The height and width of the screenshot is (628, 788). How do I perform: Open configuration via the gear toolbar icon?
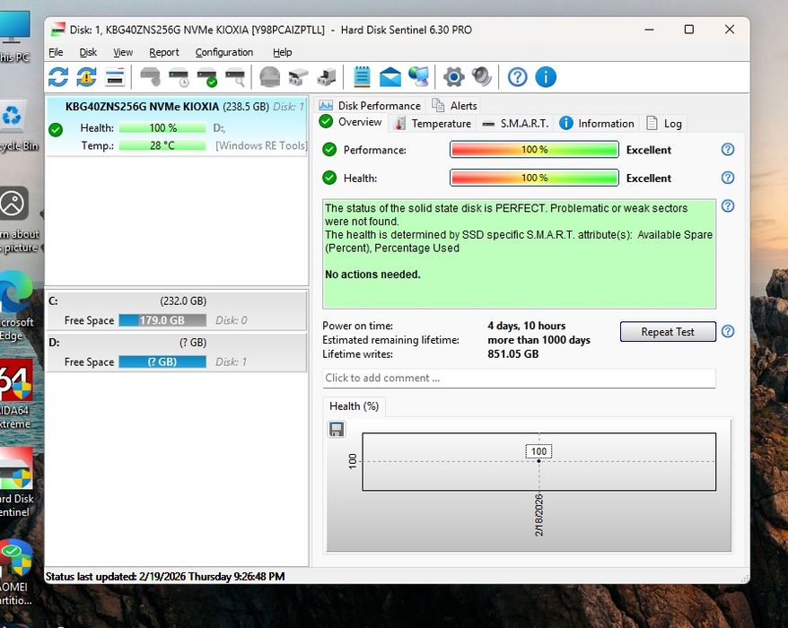454,77
